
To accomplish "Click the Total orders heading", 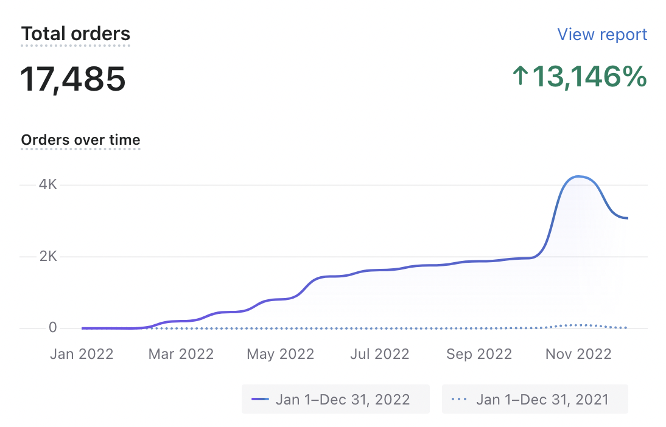I will [75, 34].
